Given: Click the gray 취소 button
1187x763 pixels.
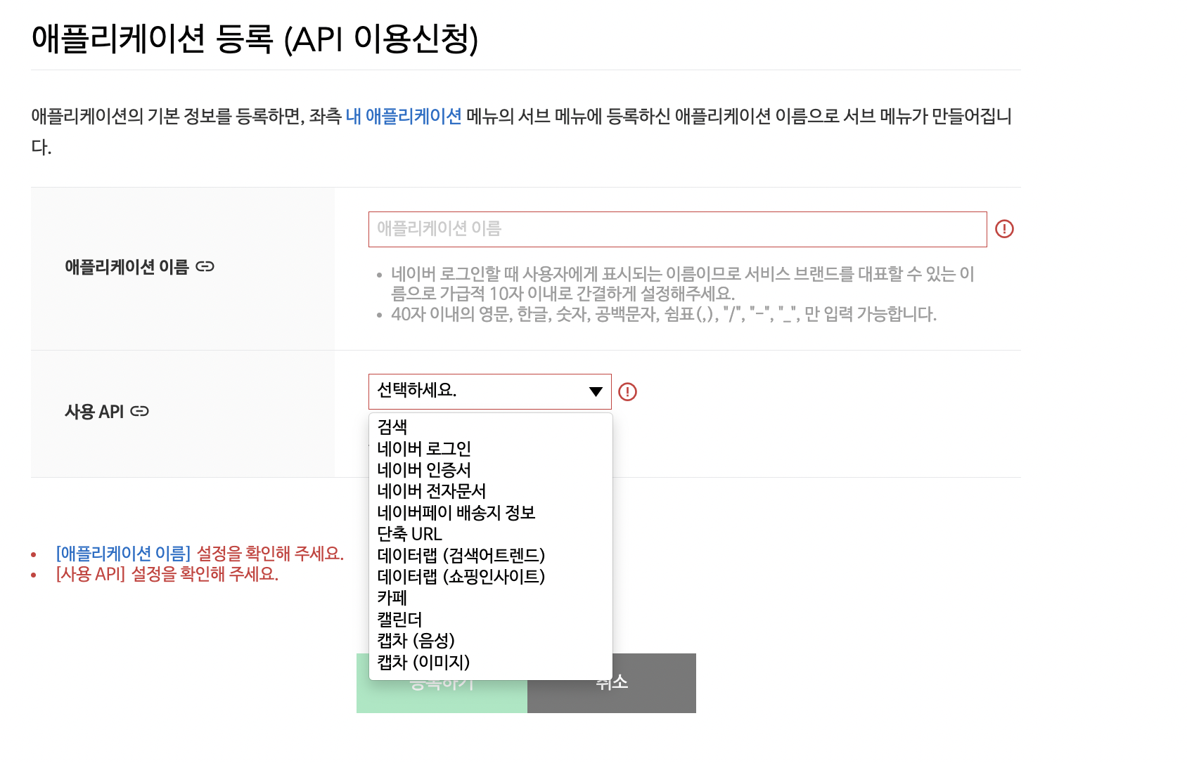Looking at the screenshot, I should coord(612,683).
